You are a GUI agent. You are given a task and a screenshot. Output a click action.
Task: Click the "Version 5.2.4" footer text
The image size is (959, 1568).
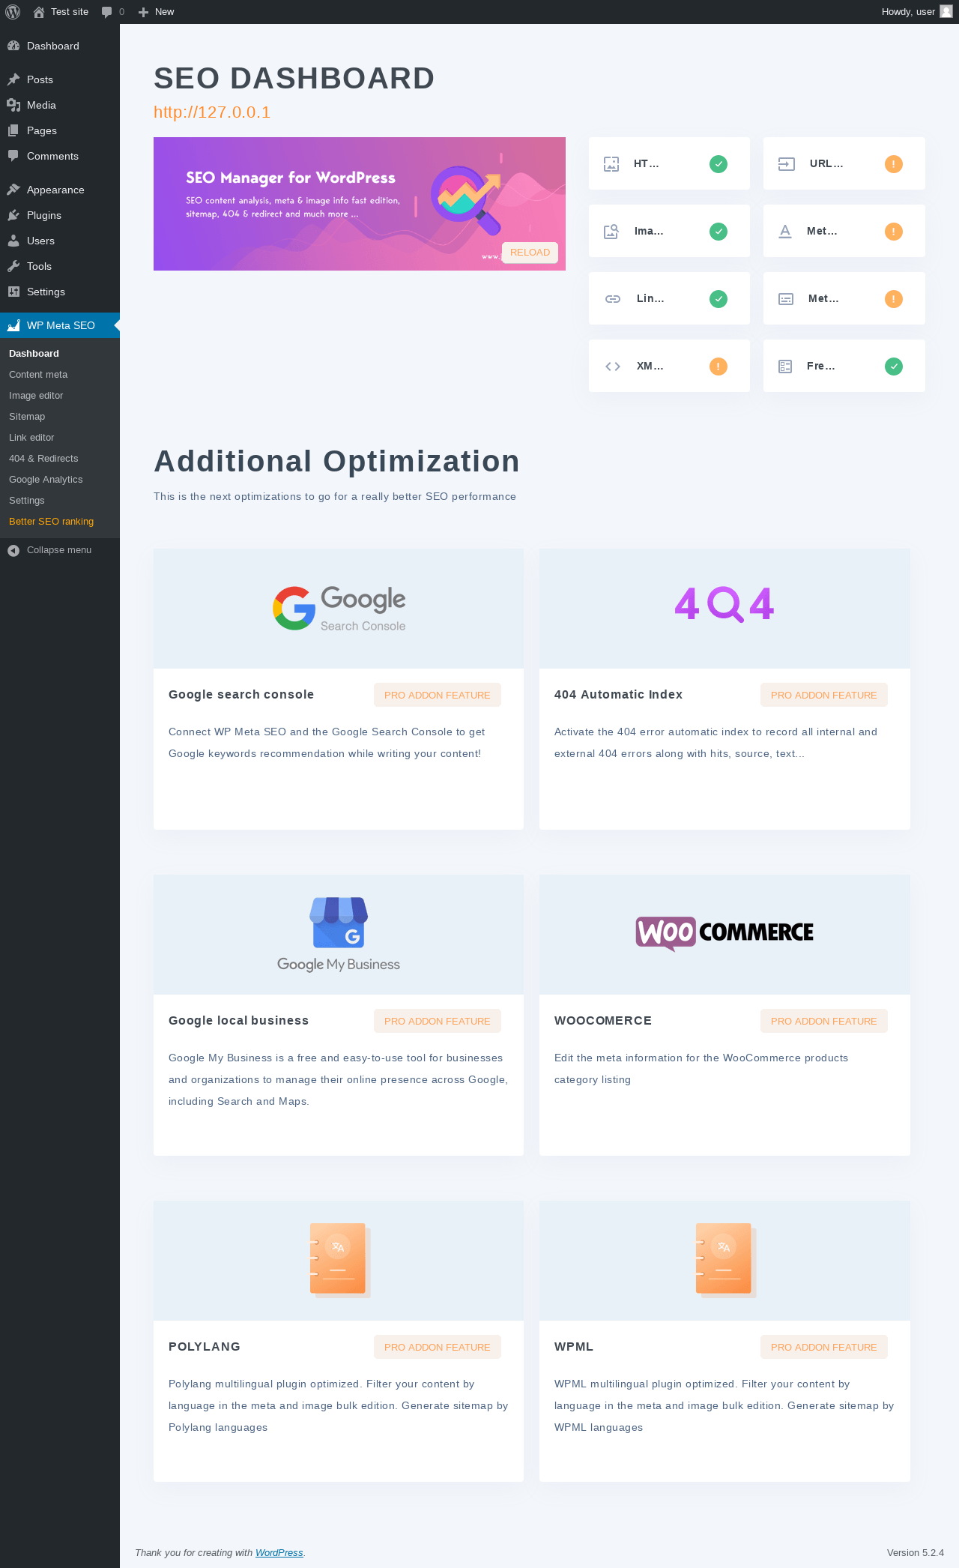916,1553
